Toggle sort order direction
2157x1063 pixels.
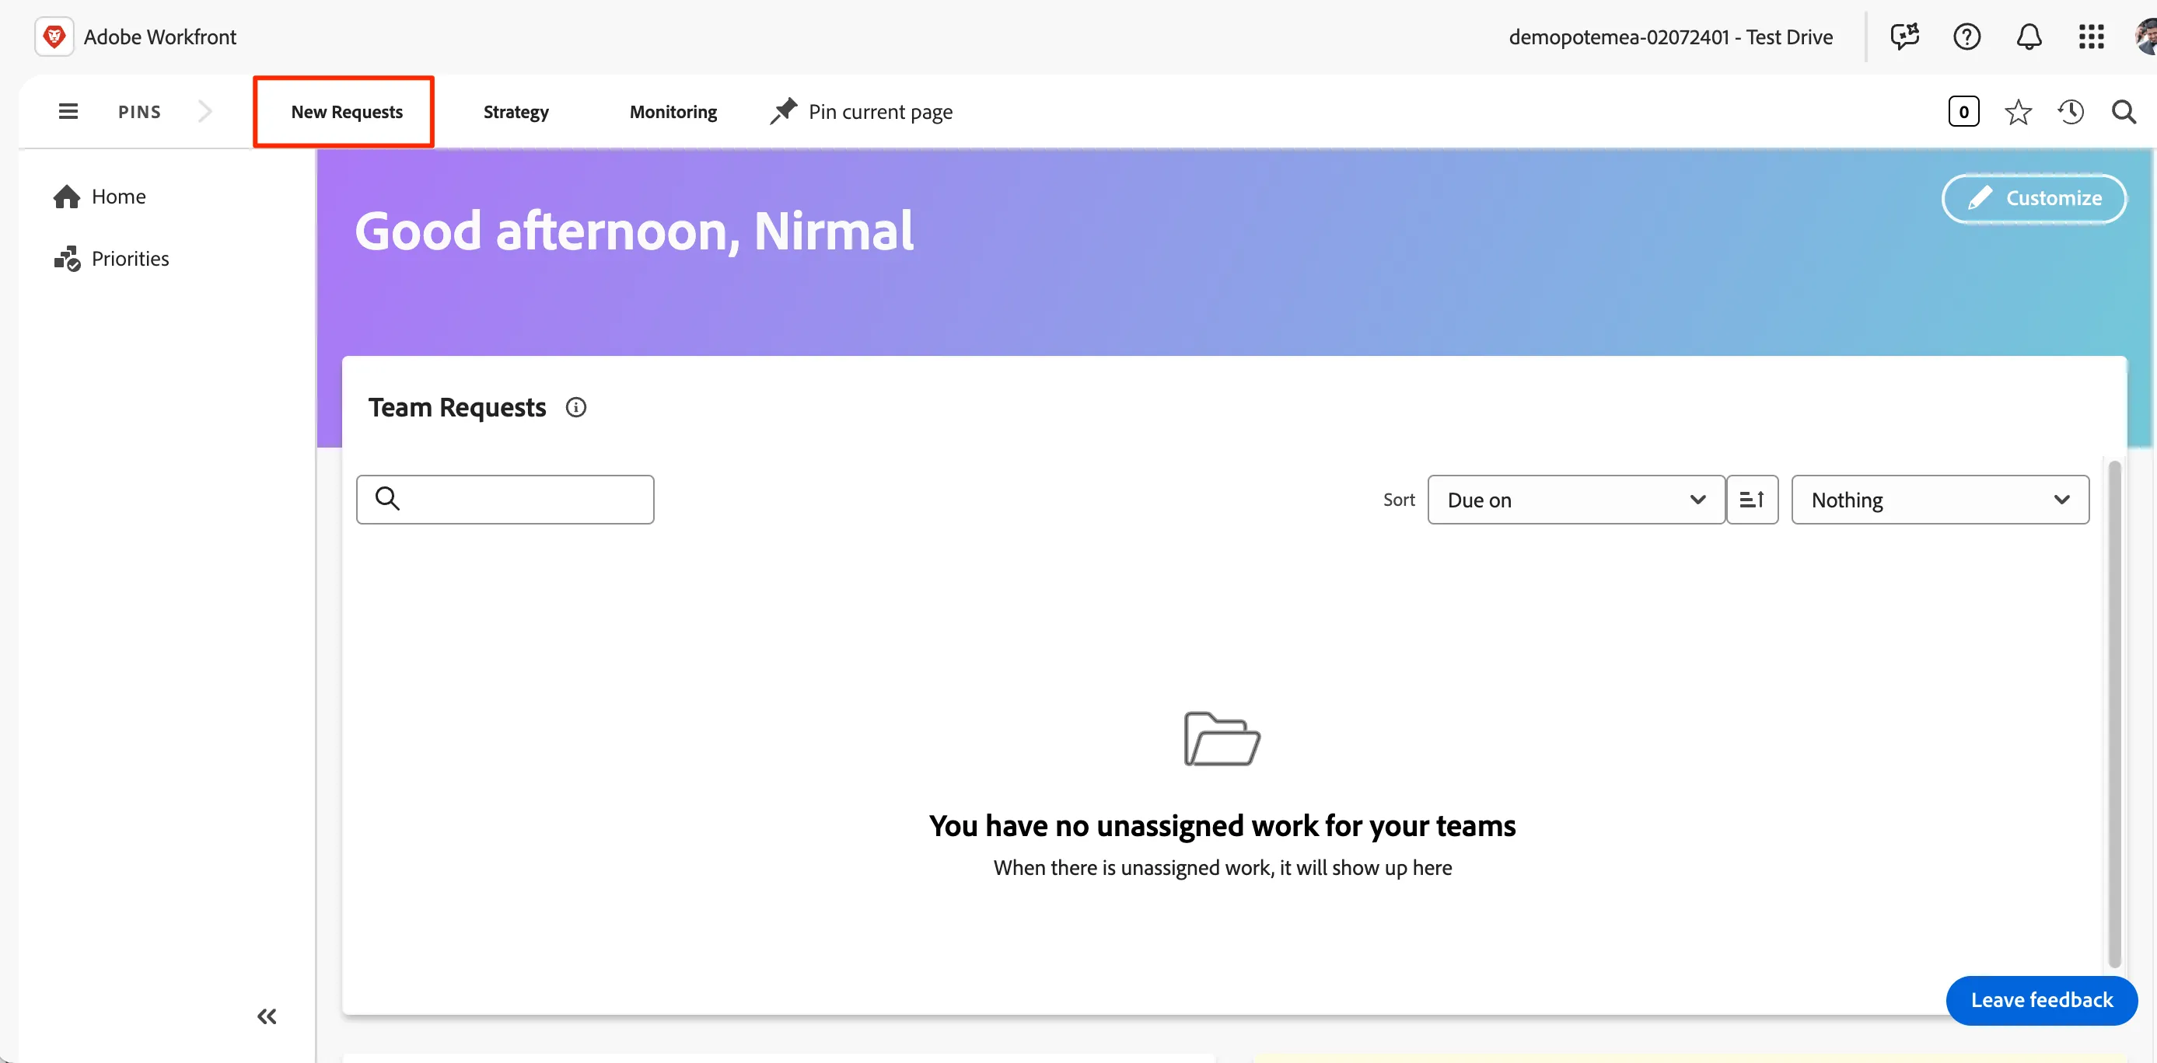(x=1752, y=500)
